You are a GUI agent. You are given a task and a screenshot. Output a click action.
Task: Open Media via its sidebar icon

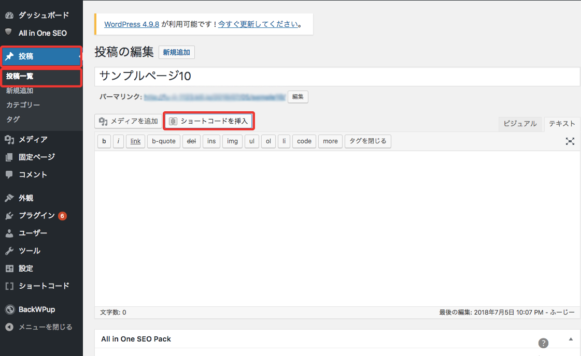pyautogui.click(x=9, y=139)
